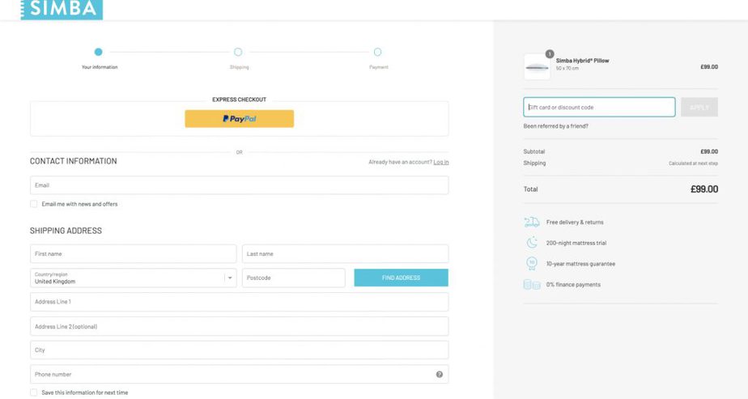Focus the Postcode field
Viewport: 748px width, 399px height.
pos(294,278)
